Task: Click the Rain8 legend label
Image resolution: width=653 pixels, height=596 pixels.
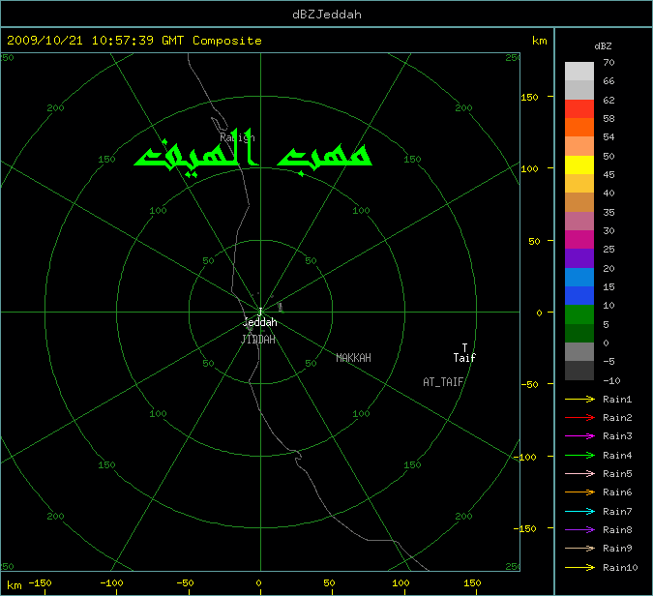Action: pos(617,530)
